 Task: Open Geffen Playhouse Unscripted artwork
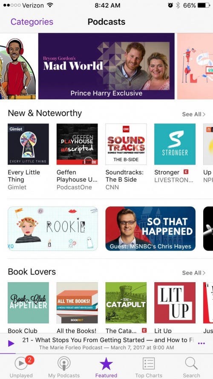tap(77, 144)
